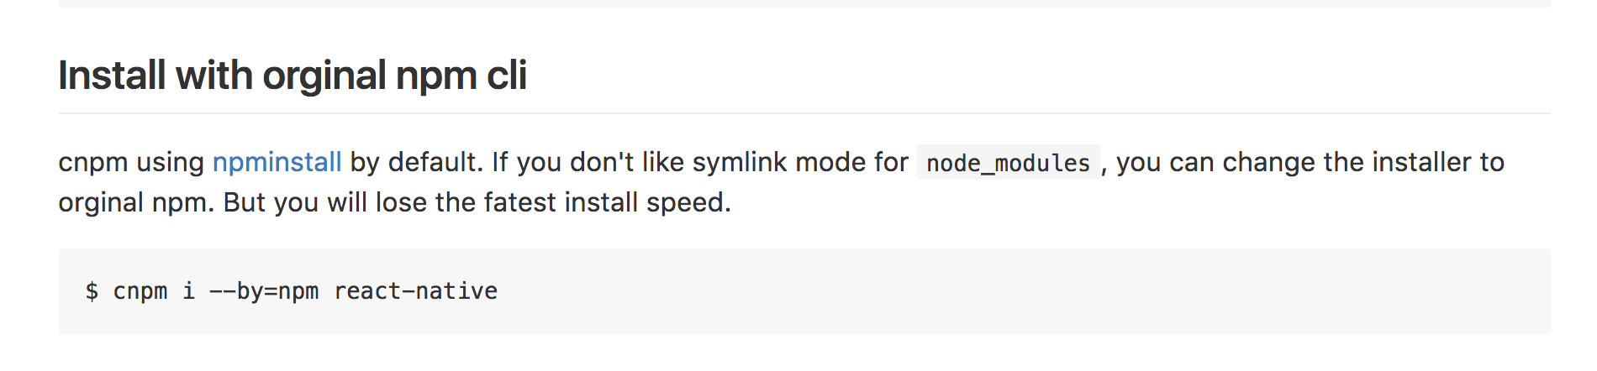Image resolution: width=1597 pixels, height=371 pixels.
Task: Click the horizontal divider under the heading
Action: click(x=804, y=112)
